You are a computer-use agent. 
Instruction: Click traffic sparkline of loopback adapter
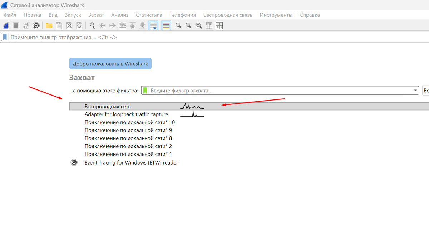click(192, 114)
